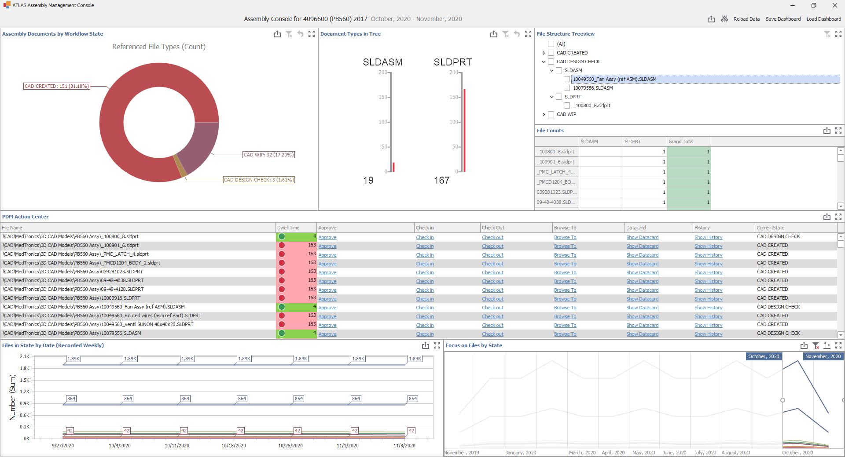Clear filters on the Document Types in Tree panel
Image resolution: width=845 pixels, height=457 pixels.
tap(505, 34)
